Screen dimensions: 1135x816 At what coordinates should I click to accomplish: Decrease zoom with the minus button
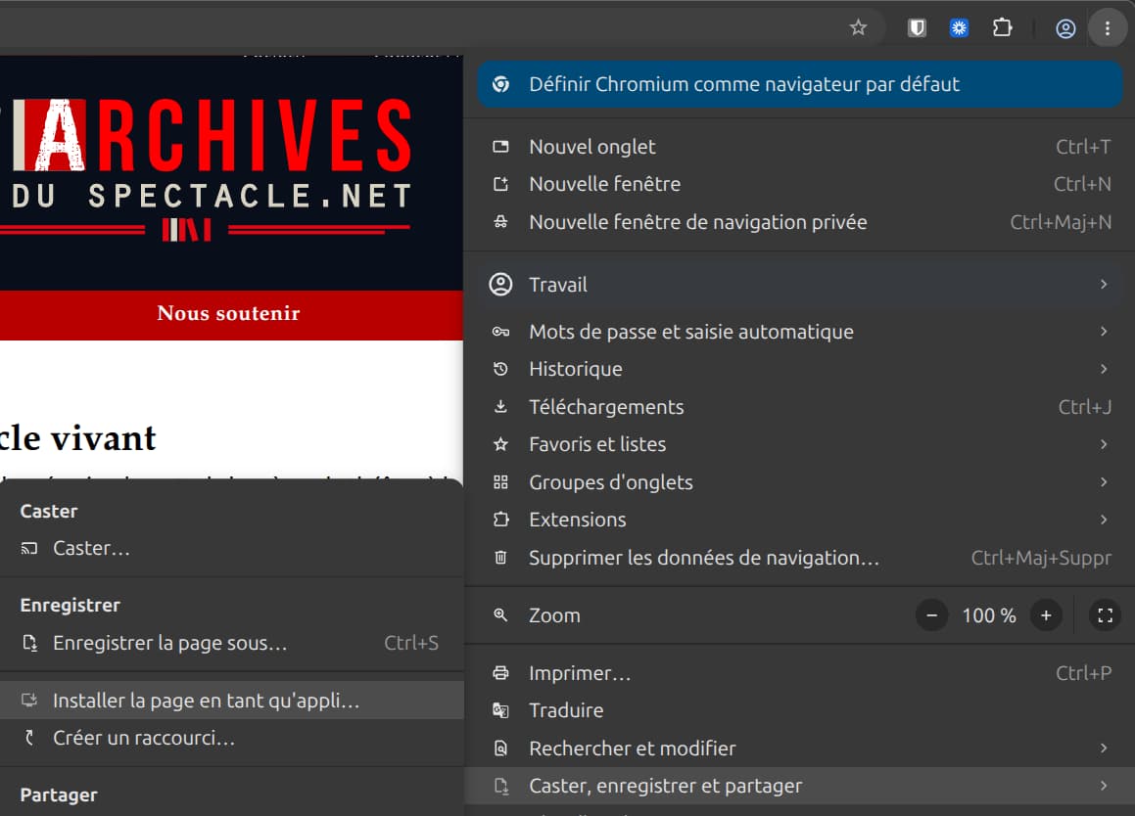tap(931, 615)
